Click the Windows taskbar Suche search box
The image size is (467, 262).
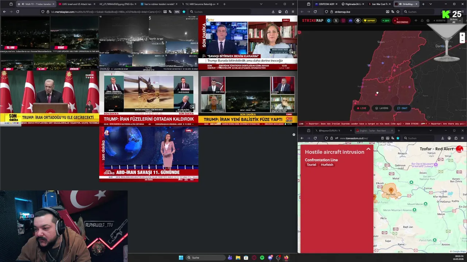tap(205, 258)
